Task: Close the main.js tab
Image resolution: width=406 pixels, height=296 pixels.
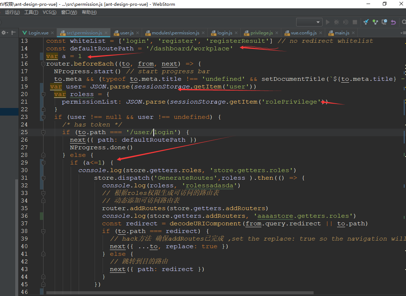Action: pyautogui.click(x=353, y=33)
